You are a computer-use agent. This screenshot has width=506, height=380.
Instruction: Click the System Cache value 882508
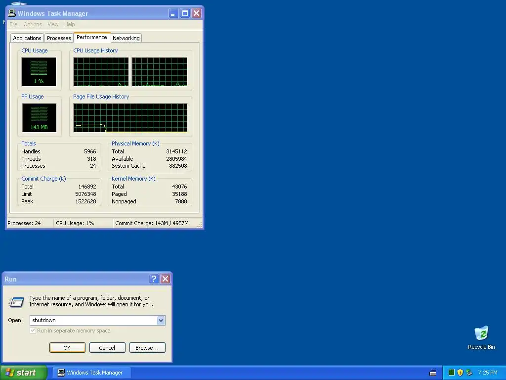tap(178, 166)
